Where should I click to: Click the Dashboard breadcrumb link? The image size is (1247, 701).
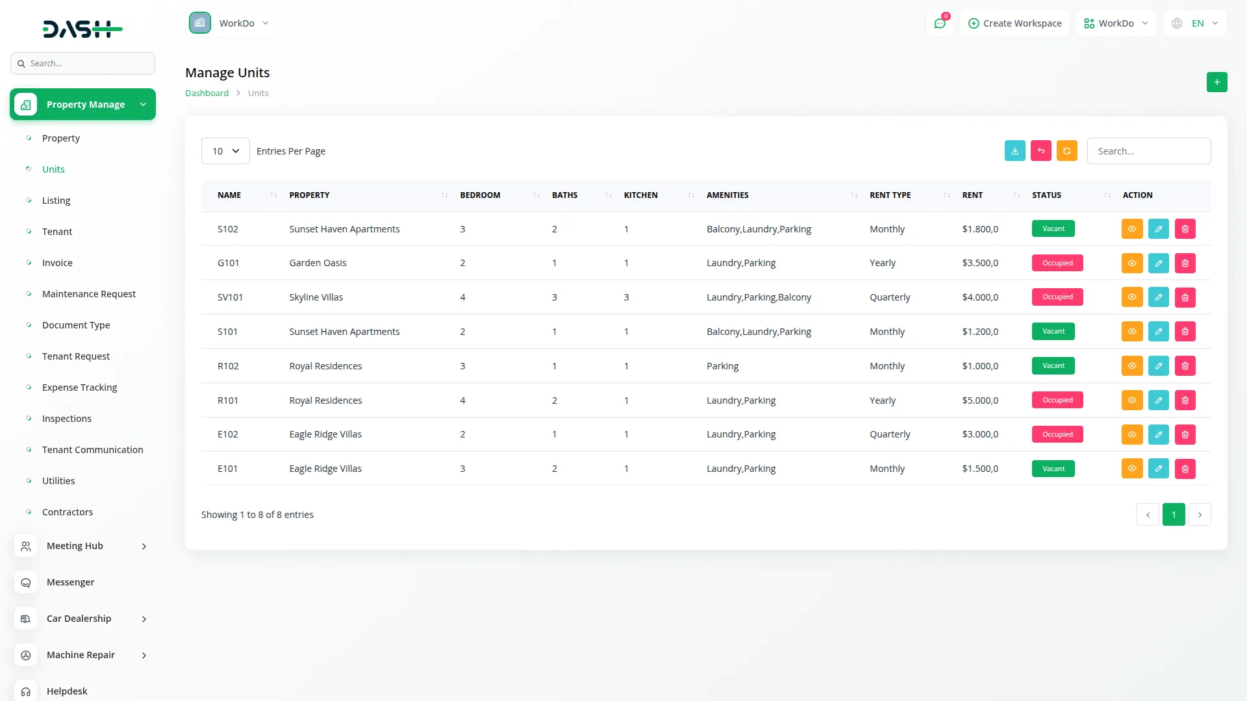207,93
